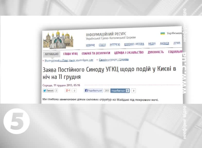Go to ІНТЕРВ'Ю section

coord(115,44)
